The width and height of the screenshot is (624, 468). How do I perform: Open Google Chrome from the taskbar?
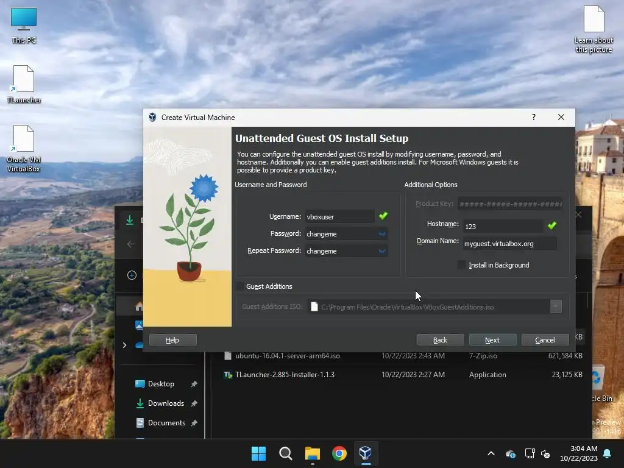point(339,453)
